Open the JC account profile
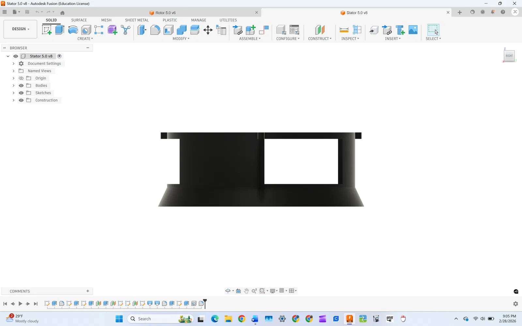This screenshot has width=522, height=326. coord(515,12)
